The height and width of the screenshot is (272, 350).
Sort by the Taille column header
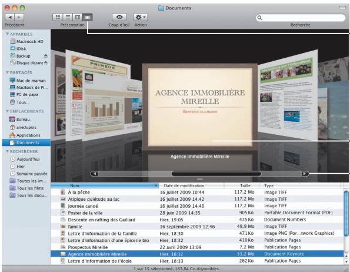pyautogui.click(x=242, y=185)
